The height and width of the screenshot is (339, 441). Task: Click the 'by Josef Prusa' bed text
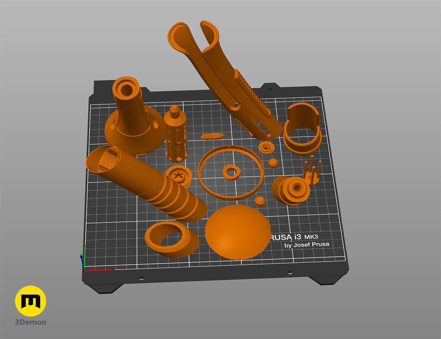pyautogui.click(x=307, y=245)
